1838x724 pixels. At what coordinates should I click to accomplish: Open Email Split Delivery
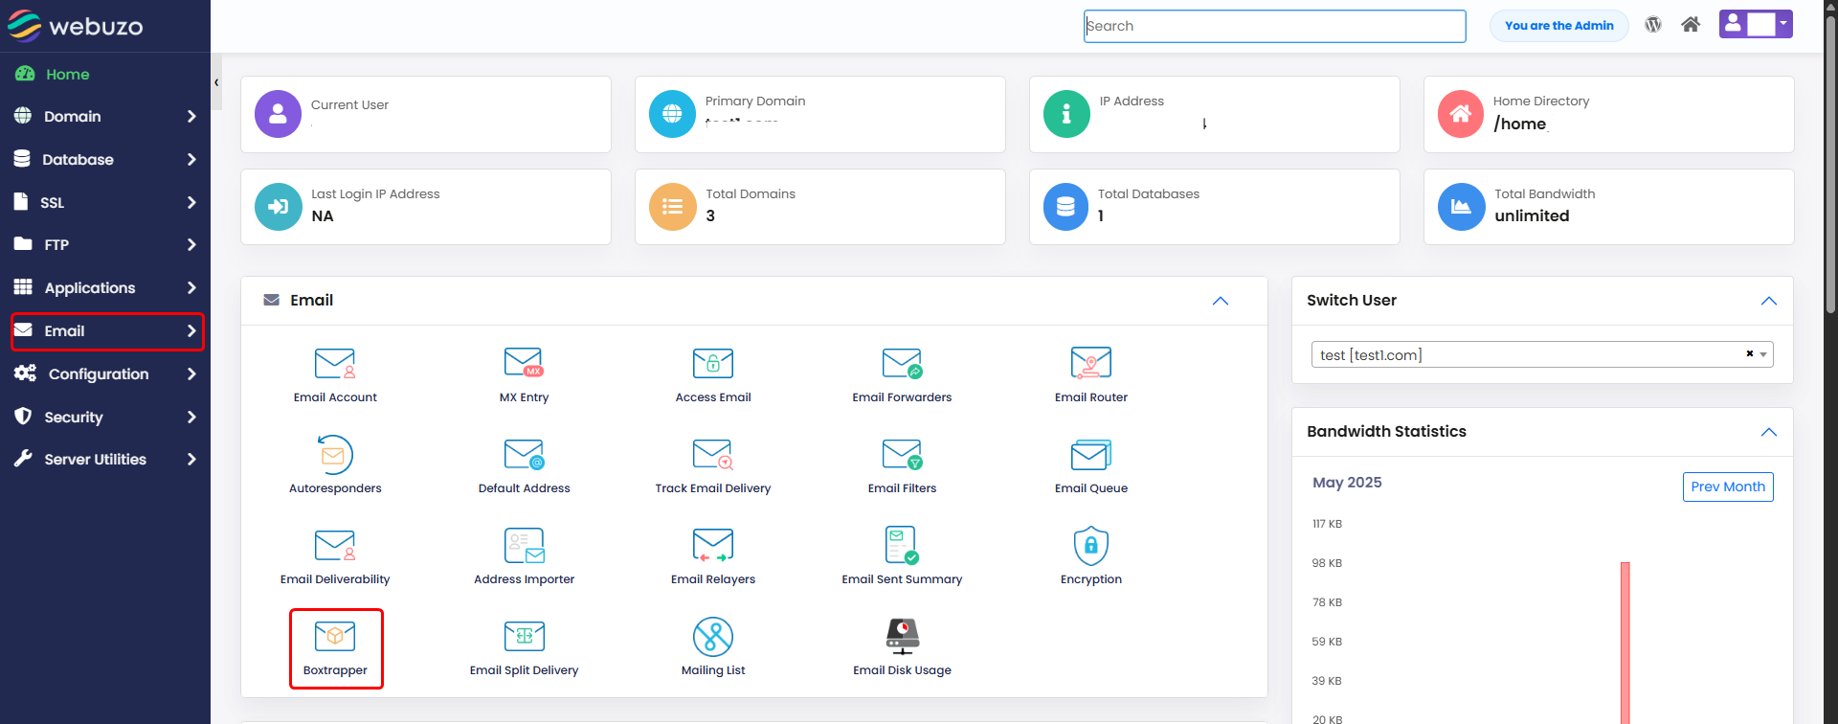[x=524, y=648]
